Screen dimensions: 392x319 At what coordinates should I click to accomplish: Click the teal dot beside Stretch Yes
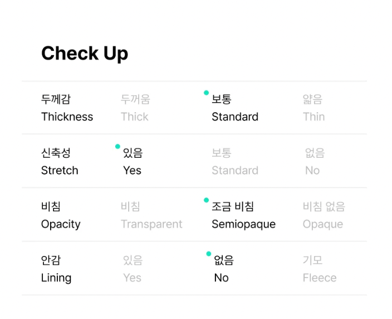pos(117,147)
